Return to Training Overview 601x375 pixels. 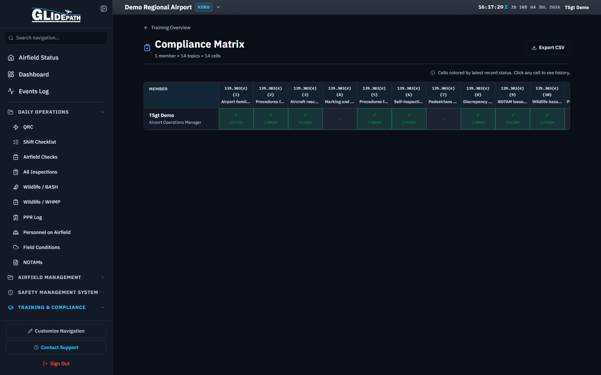(x=167, y=28)
